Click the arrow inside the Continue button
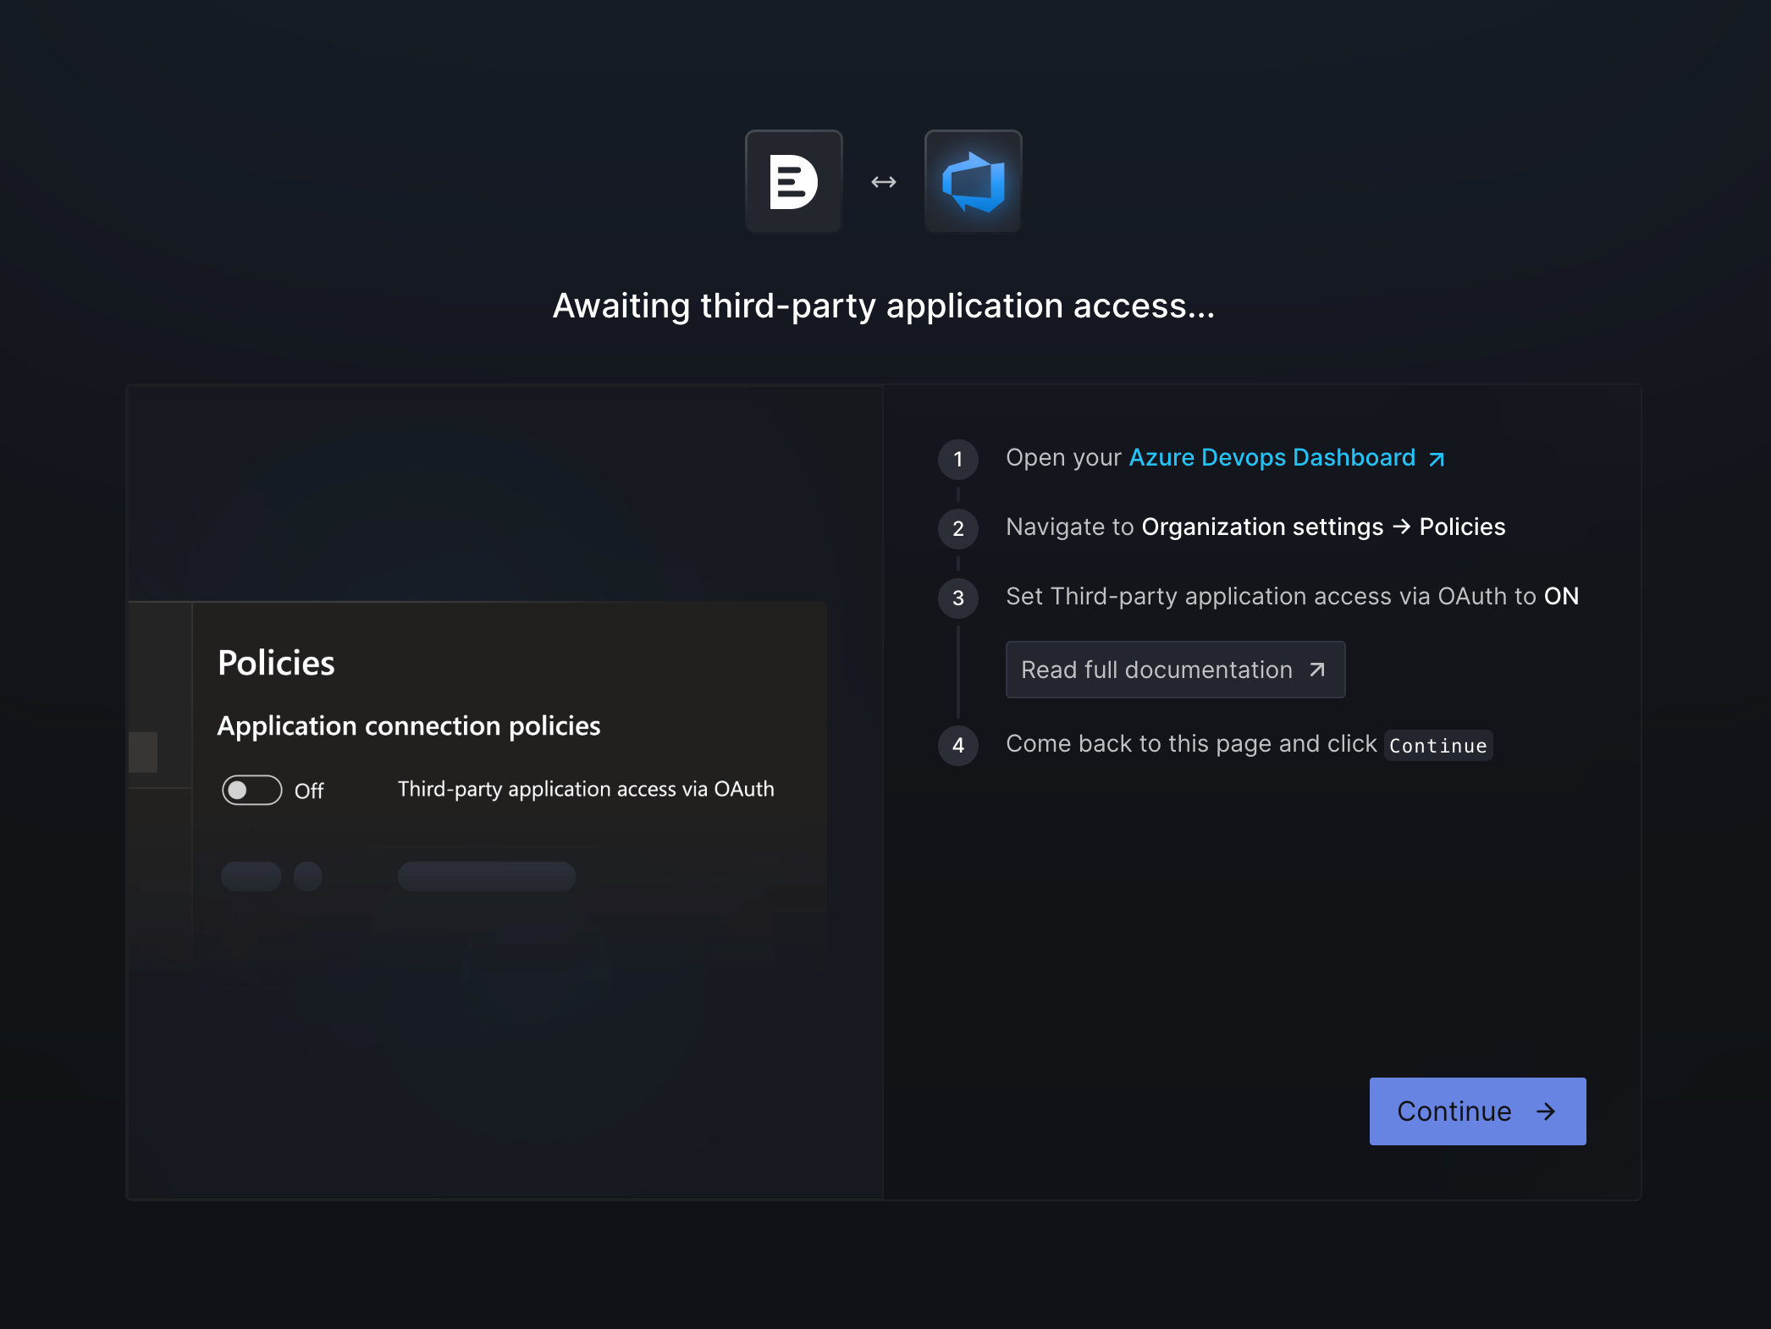 (x=1546, y=1111)
